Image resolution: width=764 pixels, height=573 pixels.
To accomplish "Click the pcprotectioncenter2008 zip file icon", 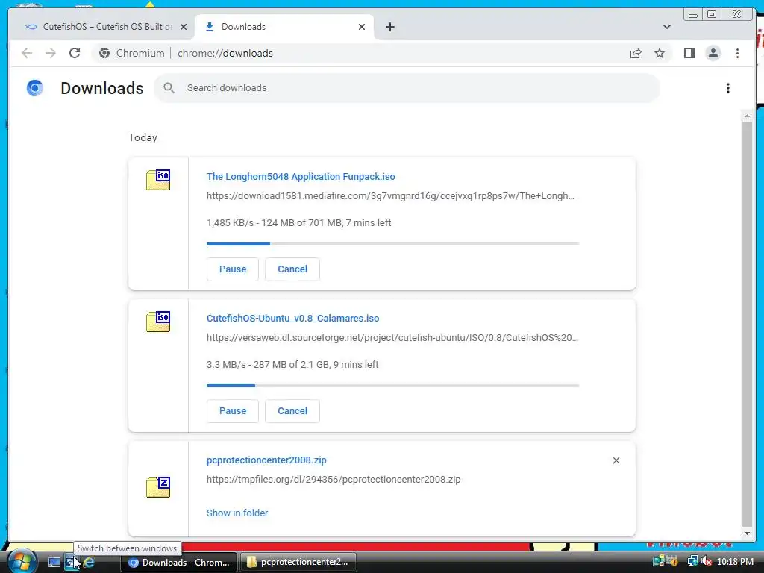I will click(x=158, y=486).
